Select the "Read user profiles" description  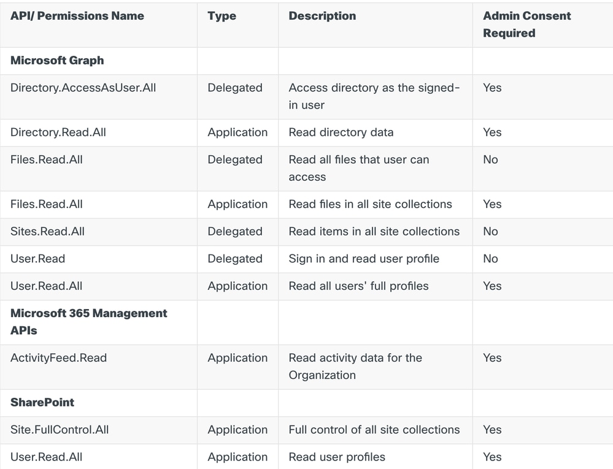[x=337, y=457]
